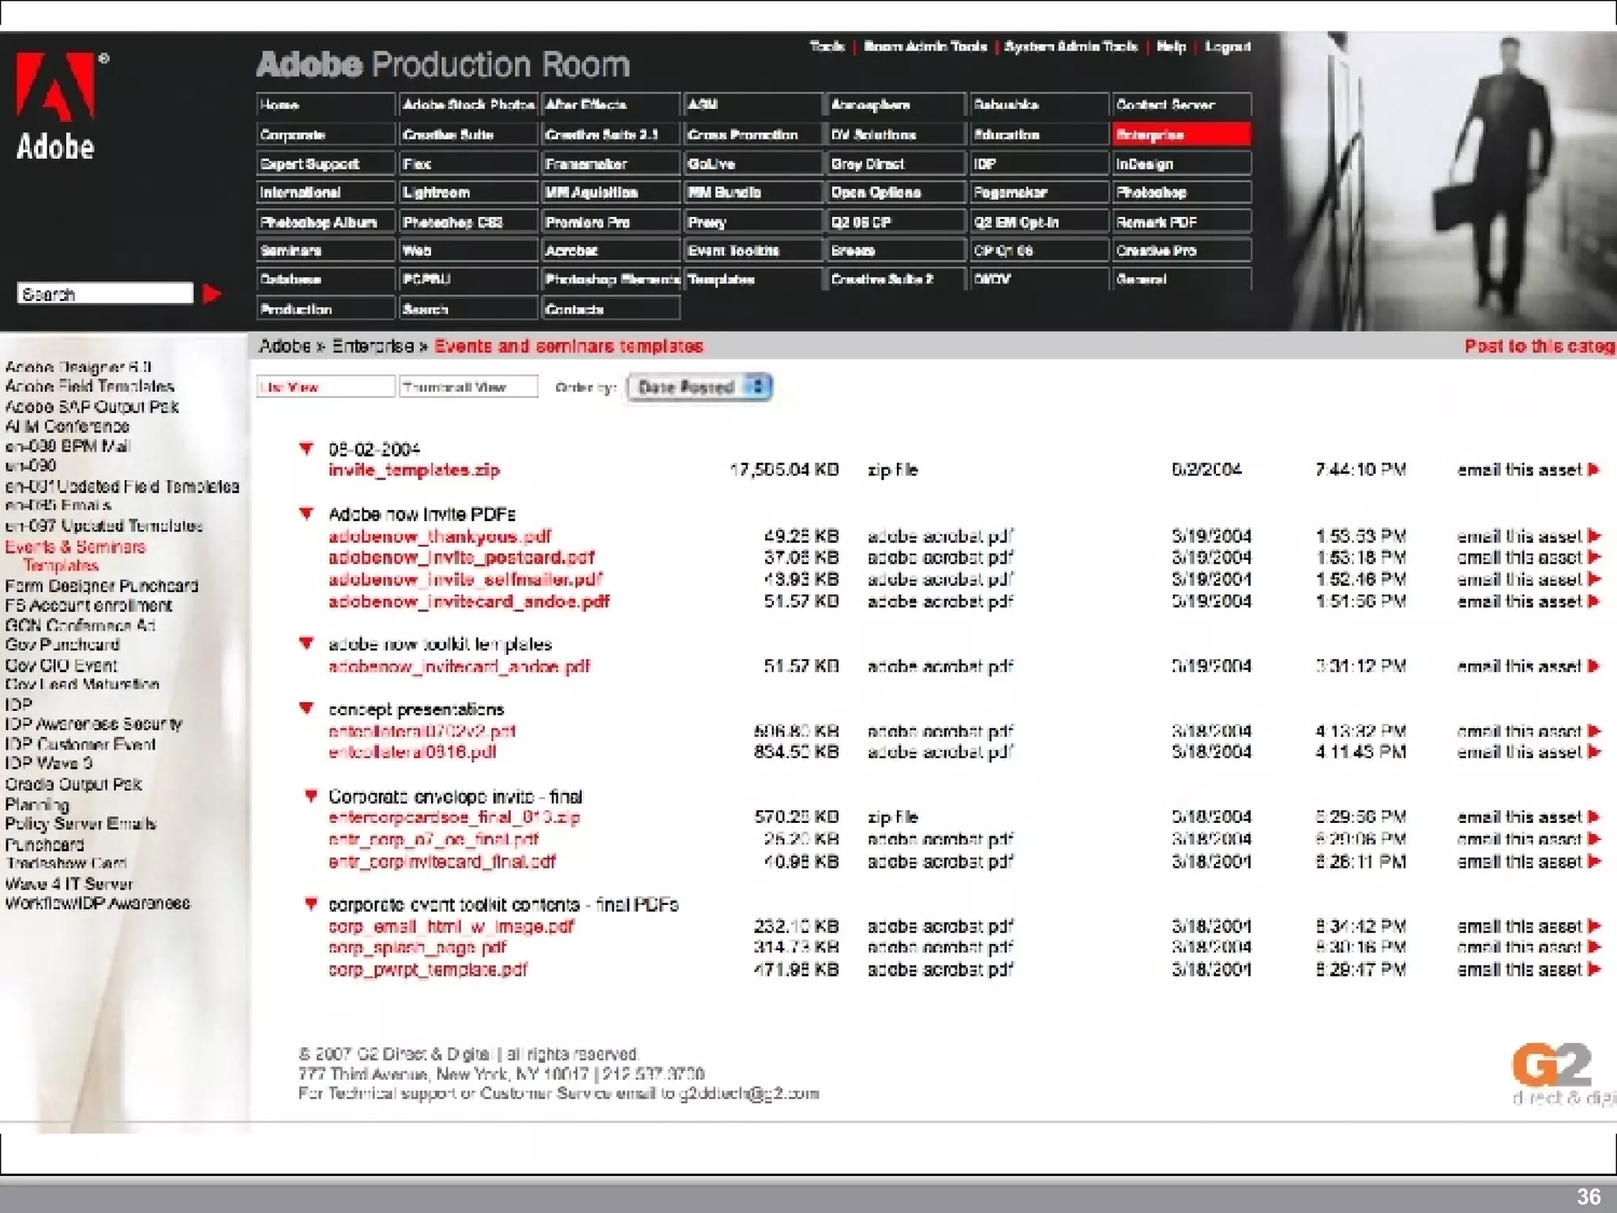Collapse the concept presentations group

point(306,708)
